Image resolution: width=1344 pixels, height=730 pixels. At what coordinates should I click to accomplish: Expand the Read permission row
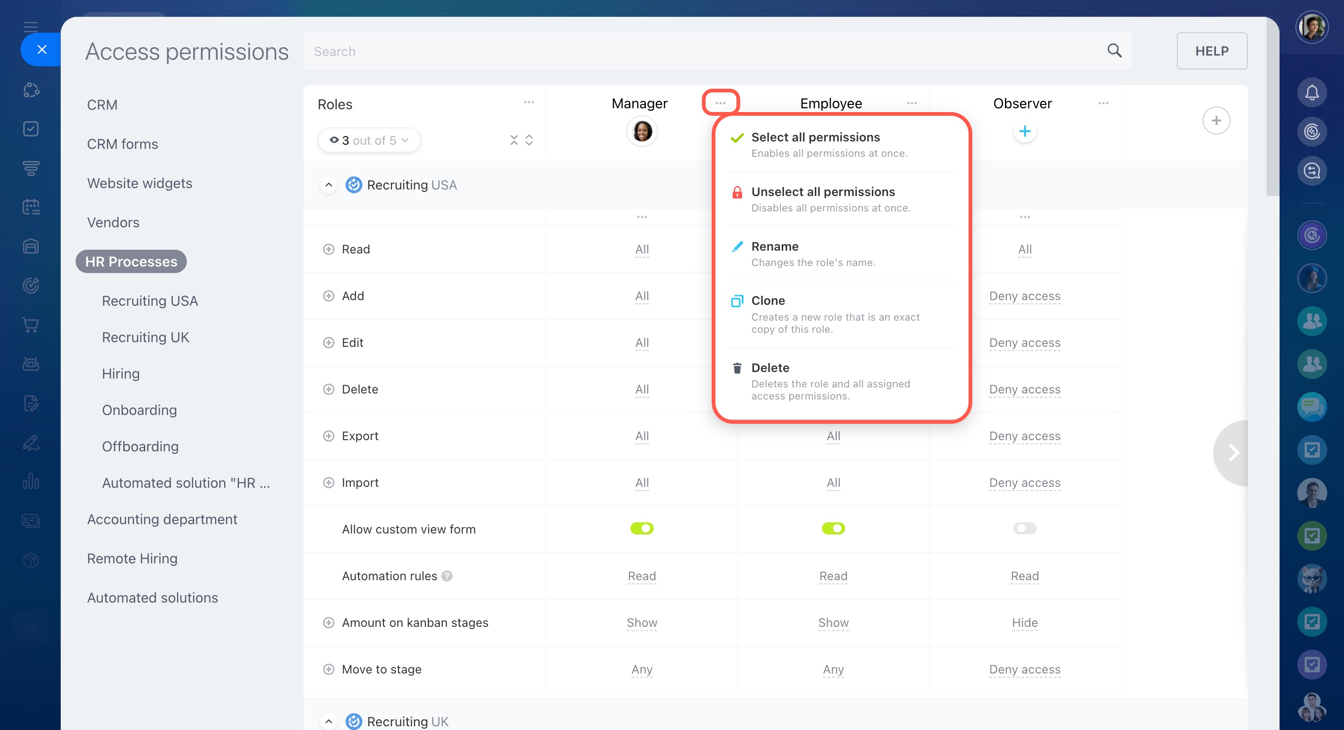(329, 249)
